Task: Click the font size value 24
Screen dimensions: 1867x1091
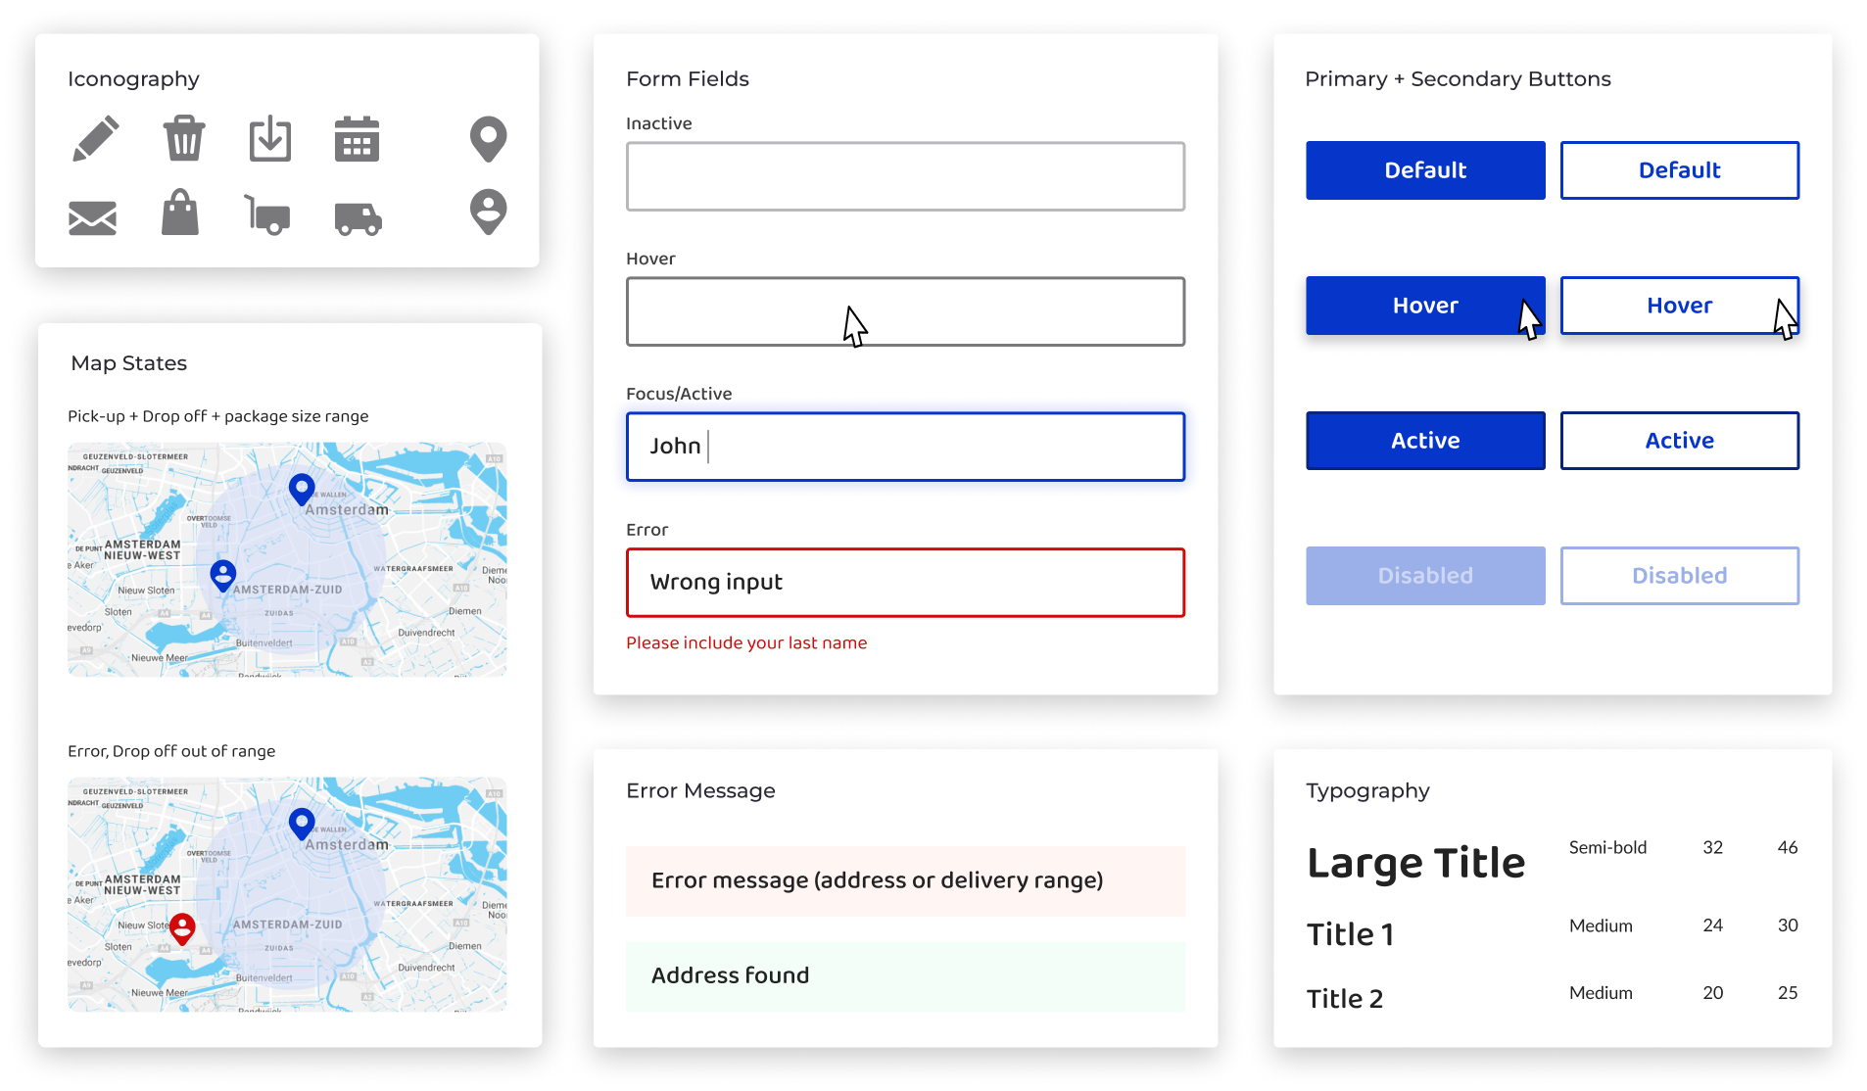Action: coord(1712,925)
